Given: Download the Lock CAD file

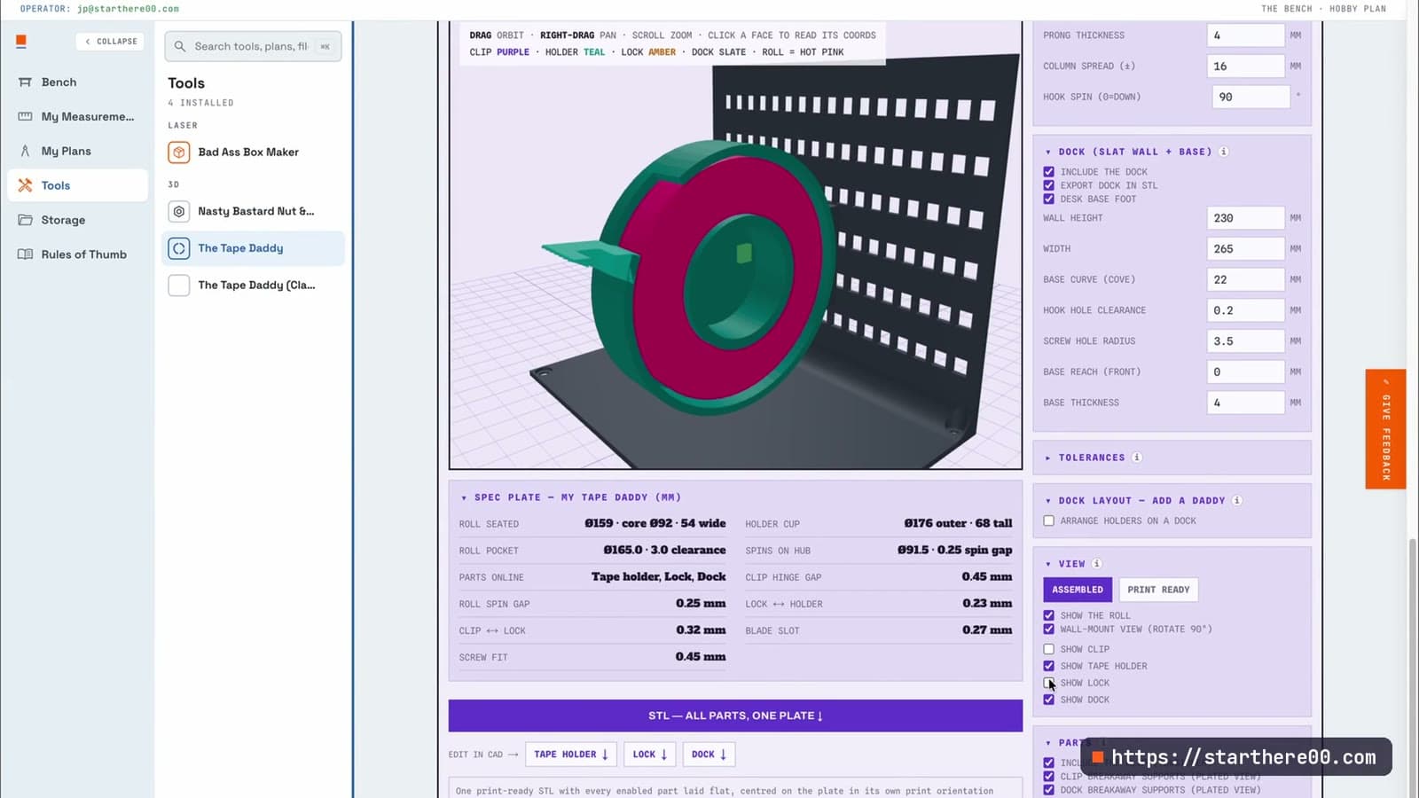Looking at the screenshot, I should (650, 755).
